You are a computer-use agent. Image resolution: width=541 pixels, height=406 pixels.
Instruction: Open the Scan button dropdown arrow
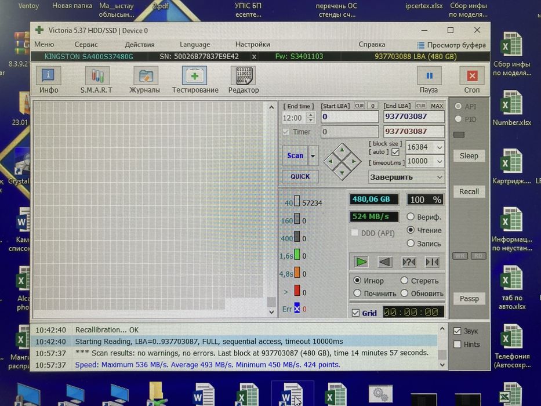click(313, 156)
